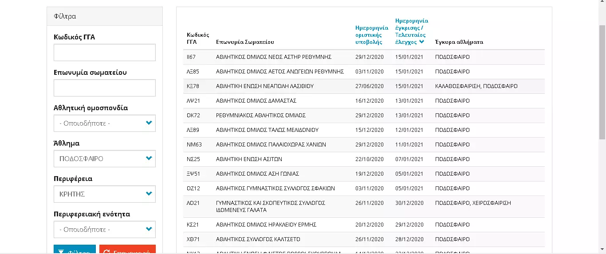Select the ΑΘΛΗΤΙΚΟΣ ΣΥΛΛΟΓΟΣ ΚΑΛΤΣΕΤΟ row

point(258,239)
